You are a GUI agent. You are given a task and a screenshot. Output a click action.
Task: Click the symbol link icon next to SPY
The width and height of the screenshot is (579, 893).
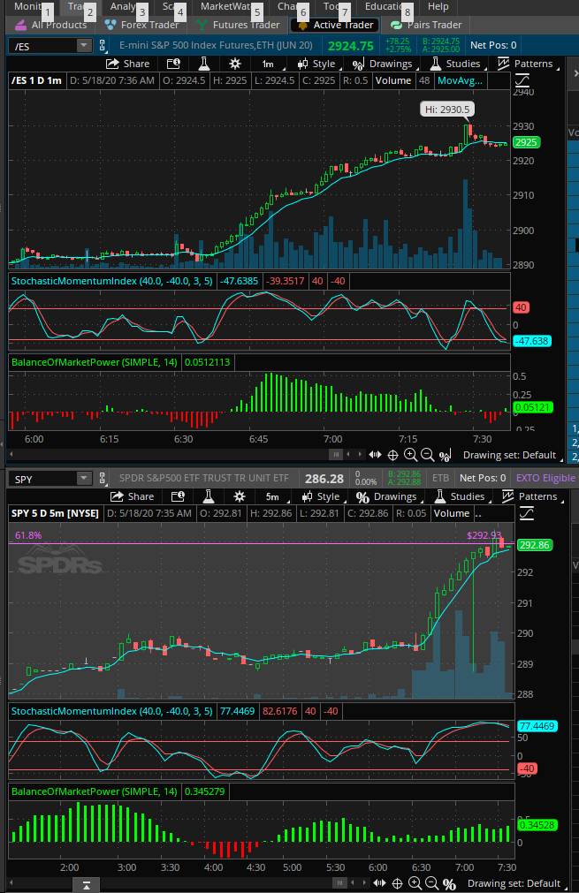(x=103, y=479)
